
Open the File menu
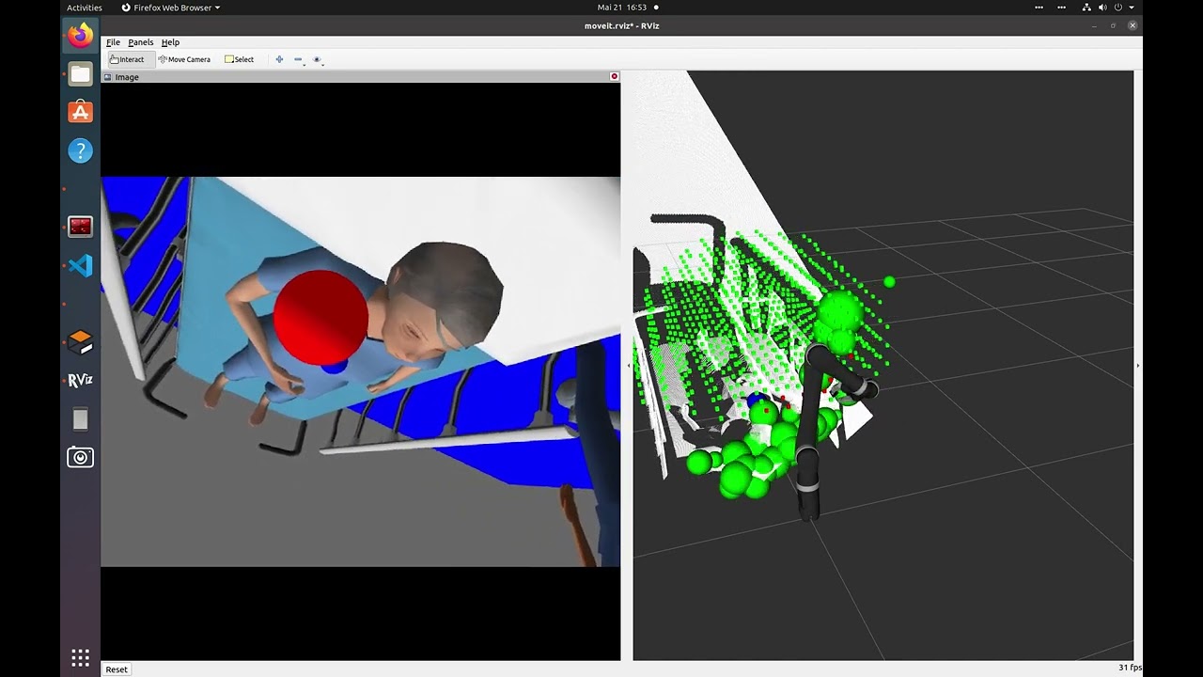(113, 42)
